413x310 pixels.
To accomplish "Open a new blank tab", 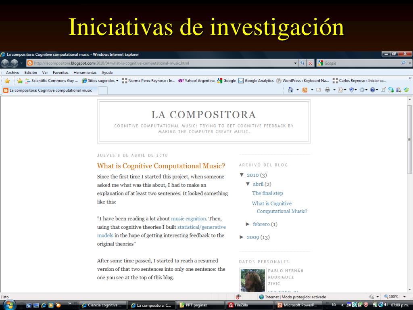I will 103,90.
